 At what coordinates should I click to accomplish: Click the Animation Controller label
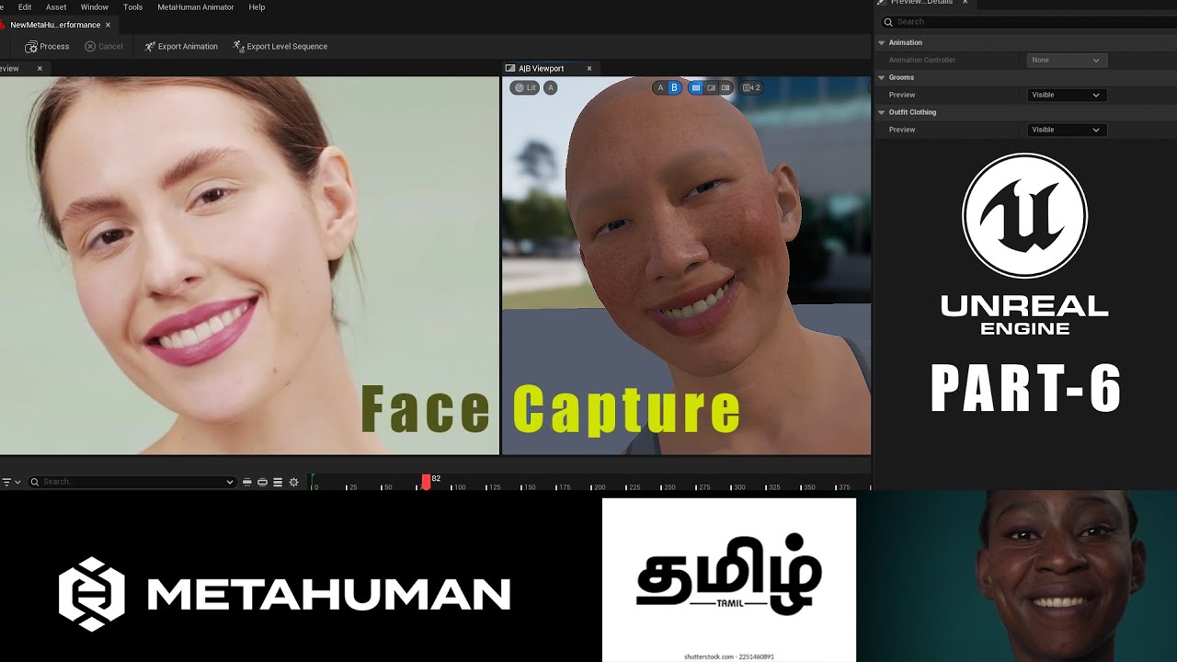click(921, 60)
